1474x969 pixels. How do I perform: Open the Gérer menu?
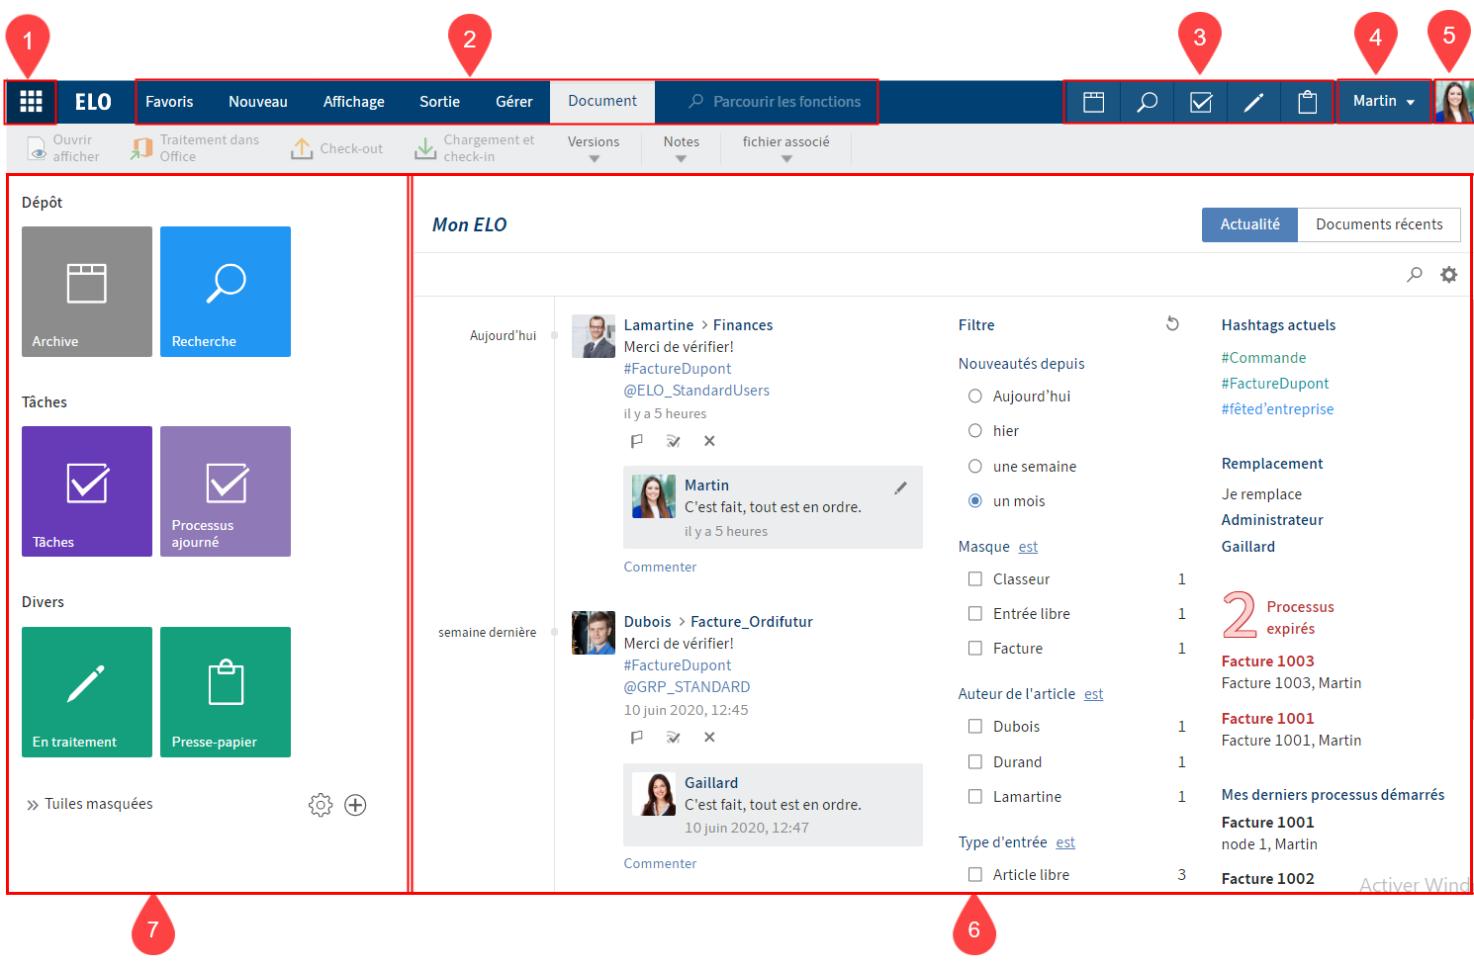coord(513,101)
